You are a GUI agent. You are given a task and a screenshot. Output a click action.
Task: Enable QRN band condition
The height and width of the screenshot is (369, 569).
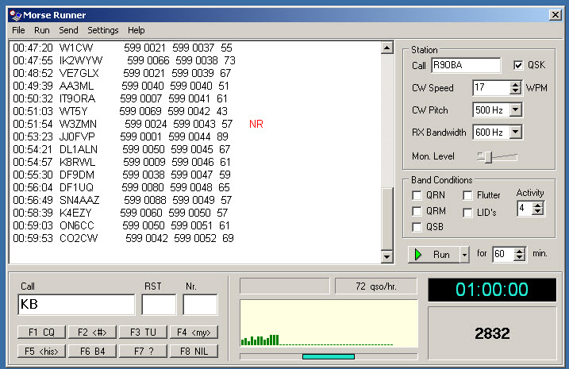[x=417, y=195]
